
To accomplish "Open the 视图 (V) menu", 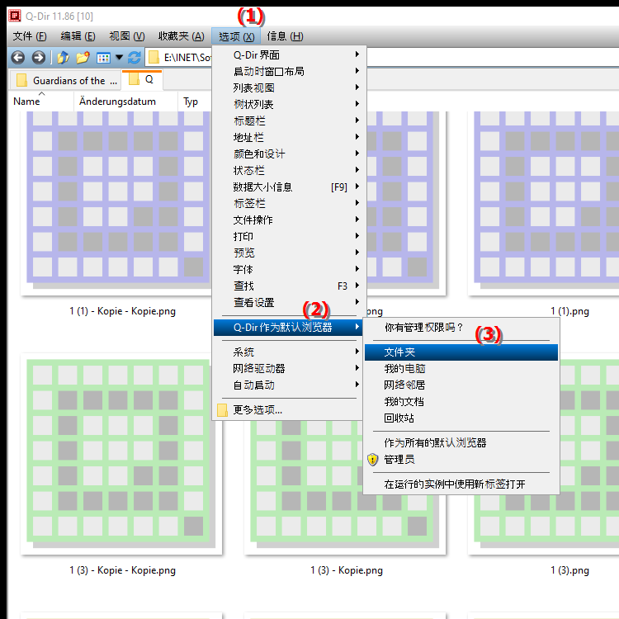I will [127, 36].
